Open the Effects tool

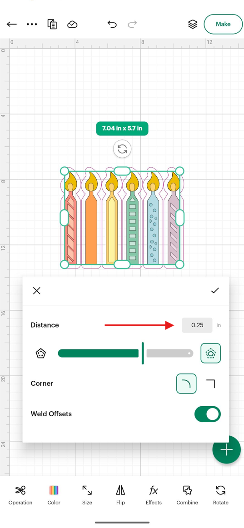pyautogui.click(x=154, y=495)
